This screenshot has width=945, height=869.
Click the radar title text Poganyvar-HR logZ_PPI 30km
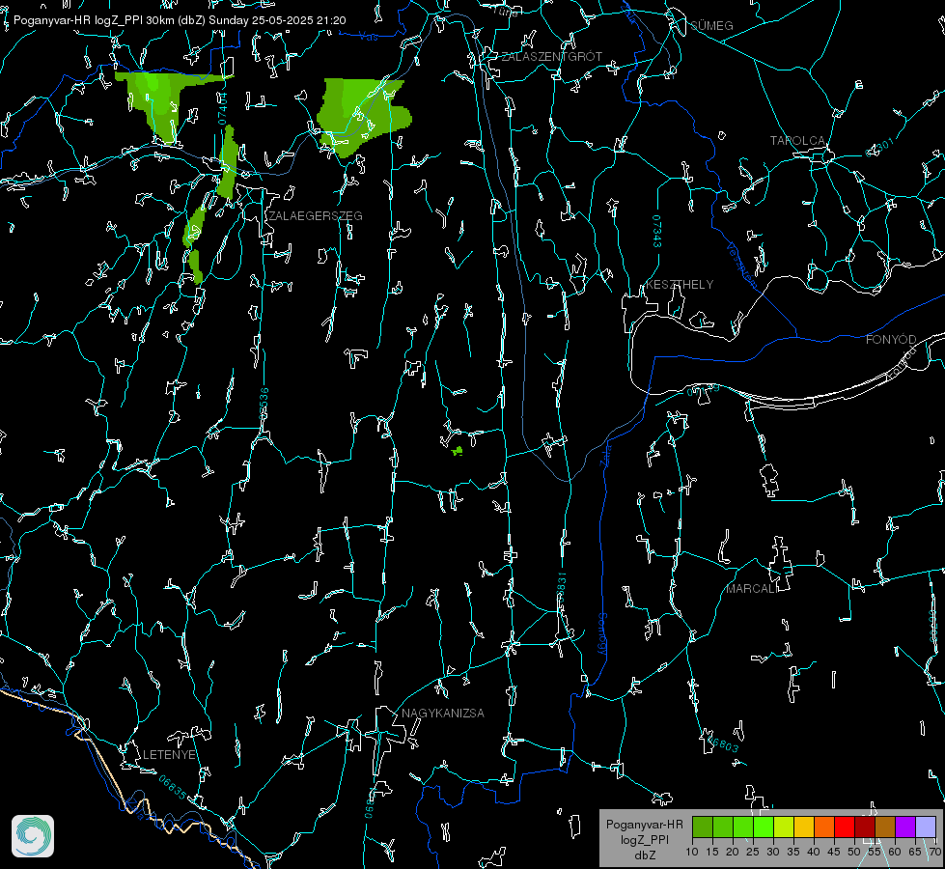[95, 20]
